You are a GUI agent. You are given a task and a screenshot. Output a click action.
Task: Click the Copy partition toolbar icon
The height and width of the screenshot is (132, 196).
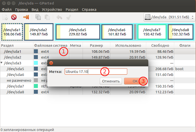coord(38,17)
